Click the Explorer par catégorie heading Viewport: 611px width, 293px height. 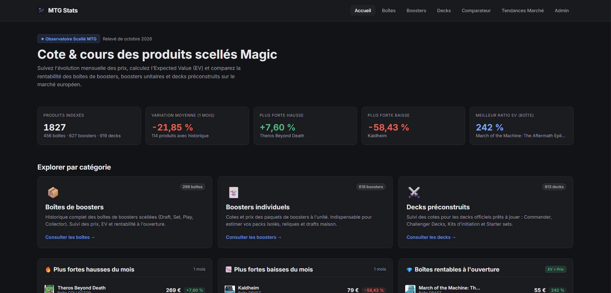click(74, 167)
